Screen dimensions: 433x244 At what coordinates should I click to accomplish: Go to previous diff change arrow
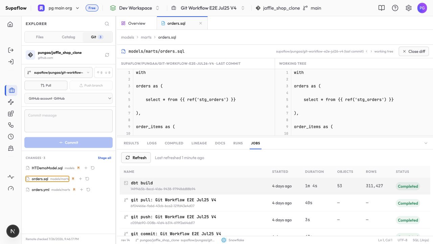click(367, 52)
